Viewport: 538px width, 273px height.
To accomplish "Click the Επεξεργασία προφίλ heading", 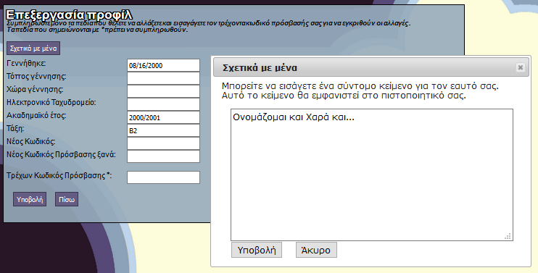I will tap(69, 14).
